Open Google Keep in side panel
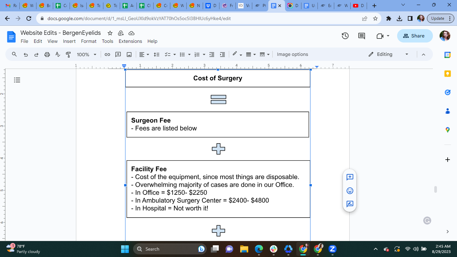 click(x=448, y=74)
